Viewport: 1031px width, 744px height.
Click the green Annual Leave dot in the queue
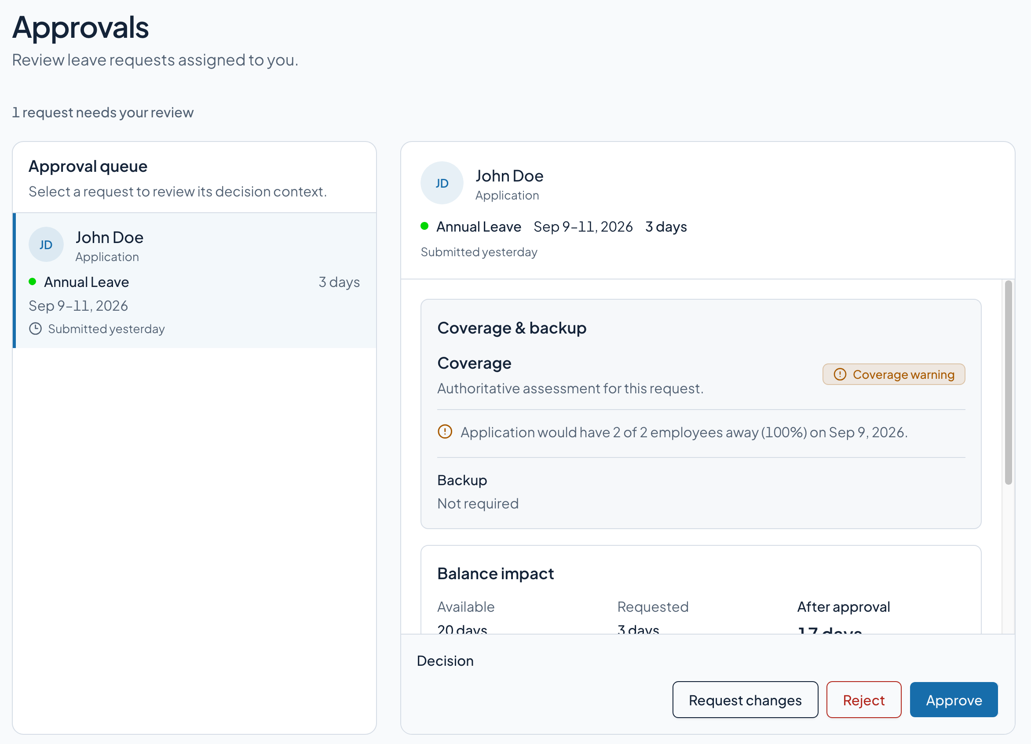click(32, 282)
